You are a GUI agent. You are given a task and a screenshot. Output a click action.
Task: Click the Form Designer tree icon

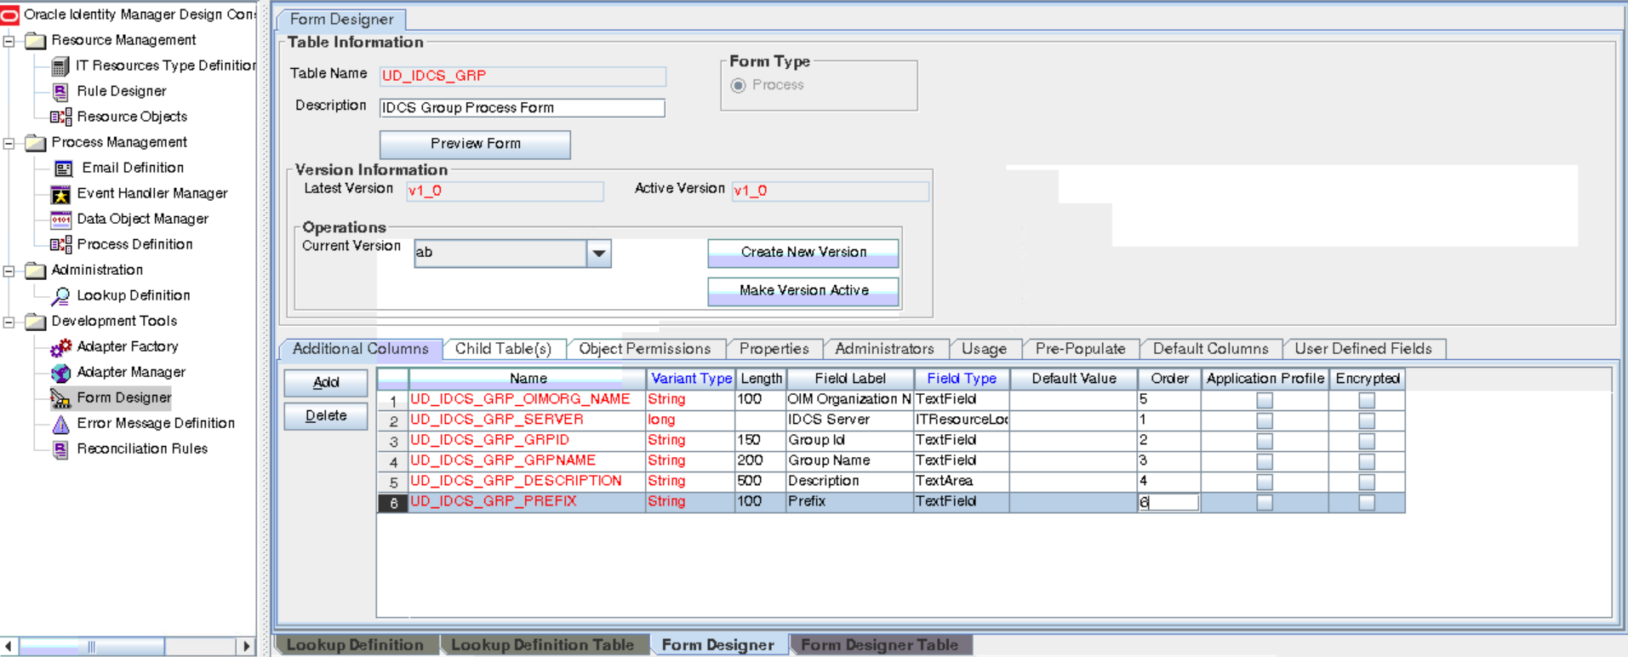(60, 398)
